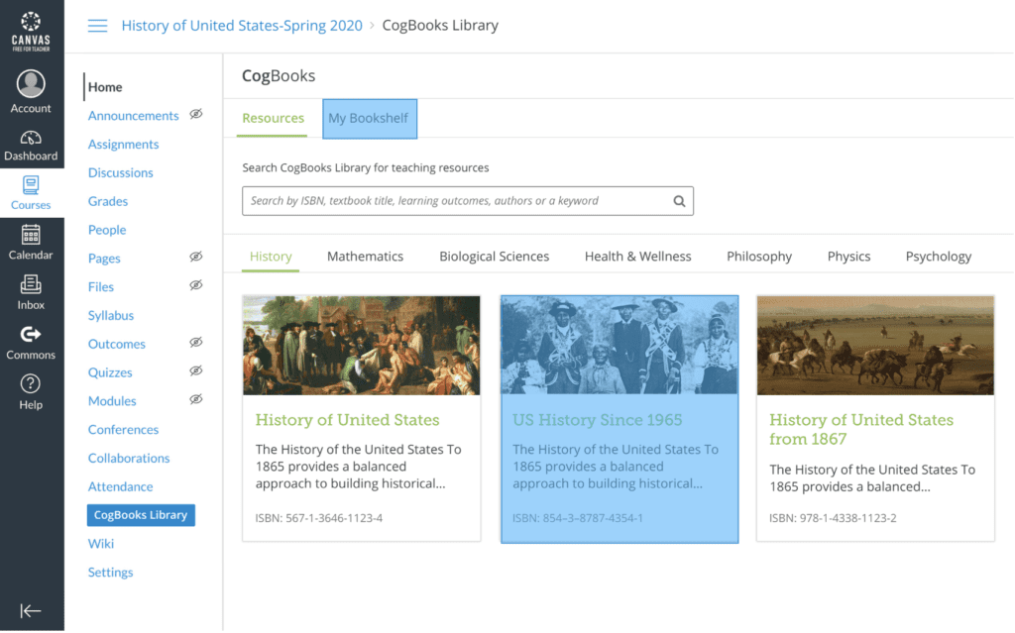Go to course Home link
Viewport: 1015px width, 633px height.
click(x=105, y=87)
